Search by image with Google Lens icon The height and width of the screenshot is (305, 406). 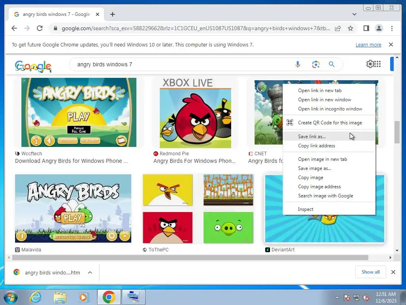click(x=316, y=64)
